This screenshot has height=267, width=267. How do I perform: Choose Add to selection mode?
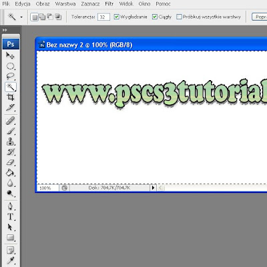pyautogui.click(x=42, y=17)
